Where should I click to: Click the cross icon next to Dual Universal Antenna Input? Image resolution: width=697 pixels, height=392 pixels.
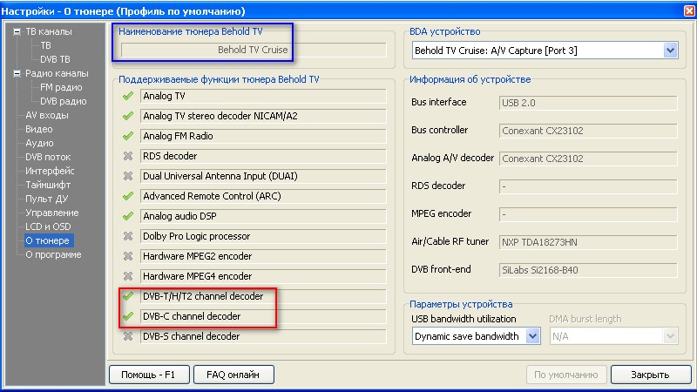128,176
